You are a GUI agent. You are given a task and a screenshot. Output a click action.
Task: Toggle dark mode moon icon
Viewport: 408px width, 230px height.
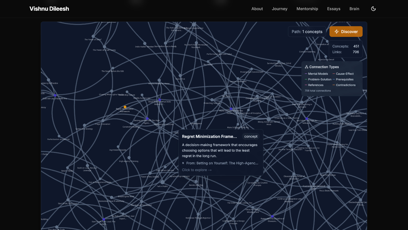[x=373, y=9]
